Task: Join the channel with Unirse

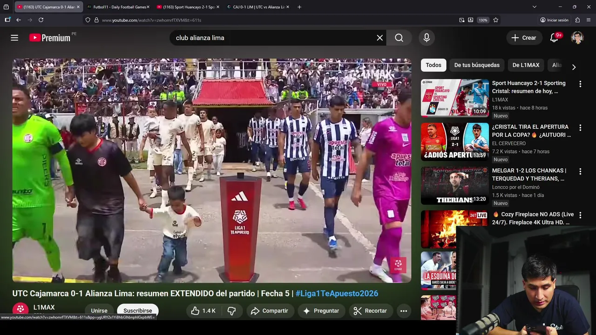Action: (99, 311)
